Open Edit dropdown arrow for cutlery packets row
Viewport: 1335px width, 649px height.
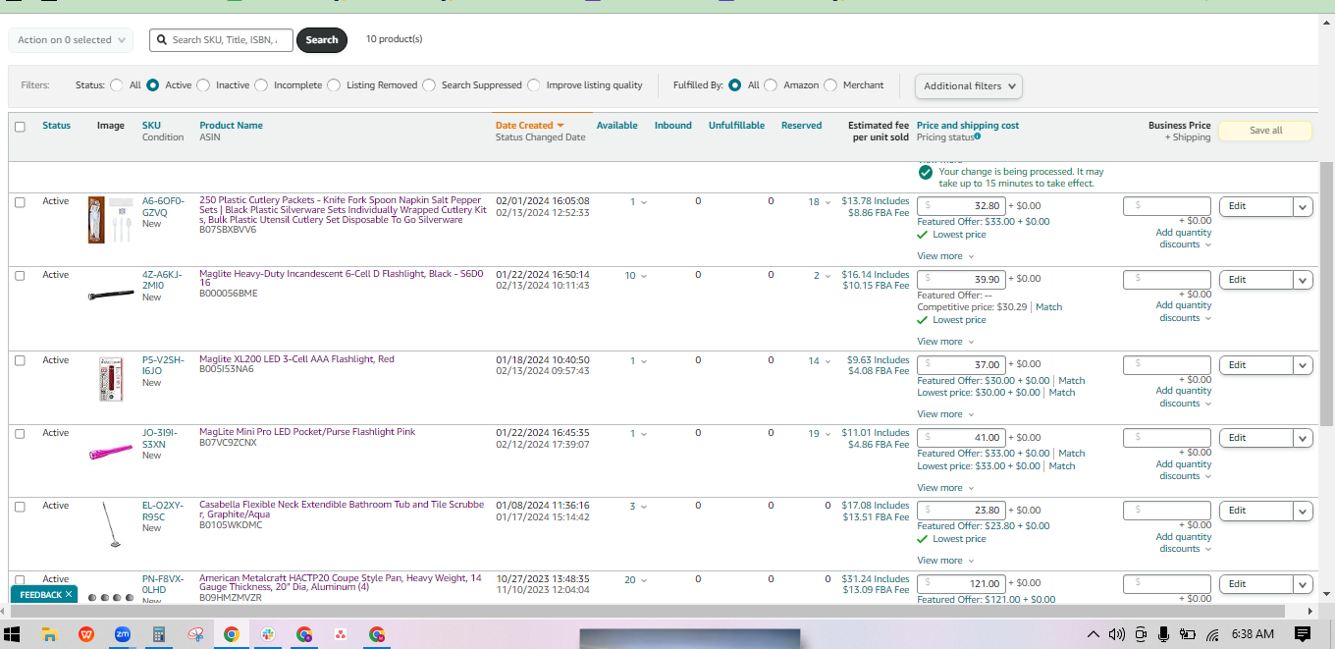(x=1303, y=206)
